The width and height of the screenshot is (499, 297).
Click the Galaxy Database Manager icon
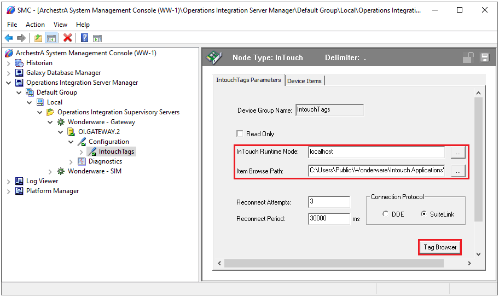[x=19, y=73]
